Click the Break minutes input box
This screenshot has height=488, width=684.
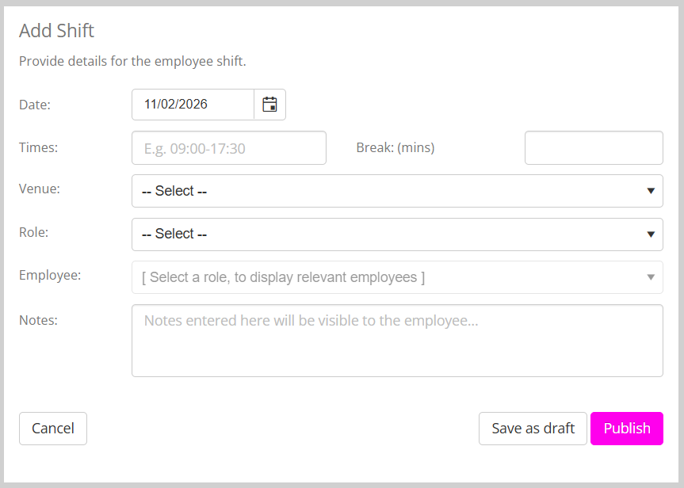(593, 148)
